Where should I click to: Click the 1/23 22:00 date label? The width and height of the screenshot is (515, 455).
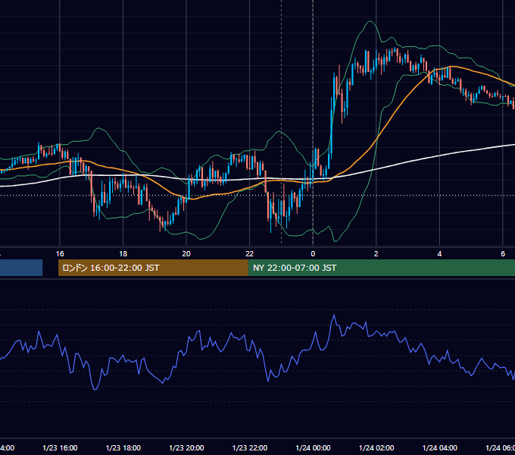pos(250,447)
